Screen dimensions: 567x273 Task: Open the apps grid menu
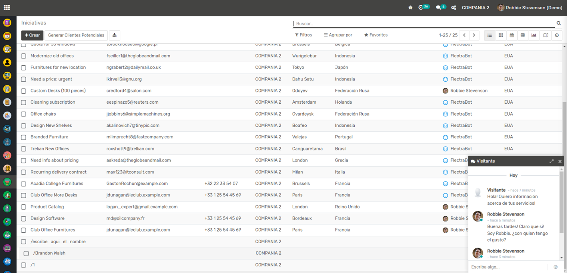pyautogui.click(x=7, y=7)
